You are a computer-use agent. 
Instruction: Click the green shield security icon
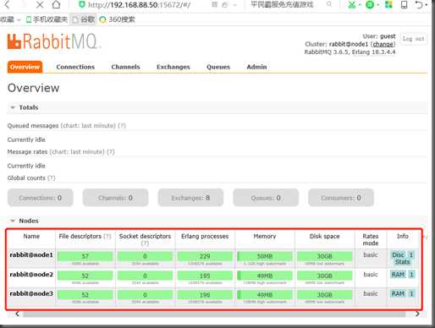pyautogui.click(x=82, y=4)
